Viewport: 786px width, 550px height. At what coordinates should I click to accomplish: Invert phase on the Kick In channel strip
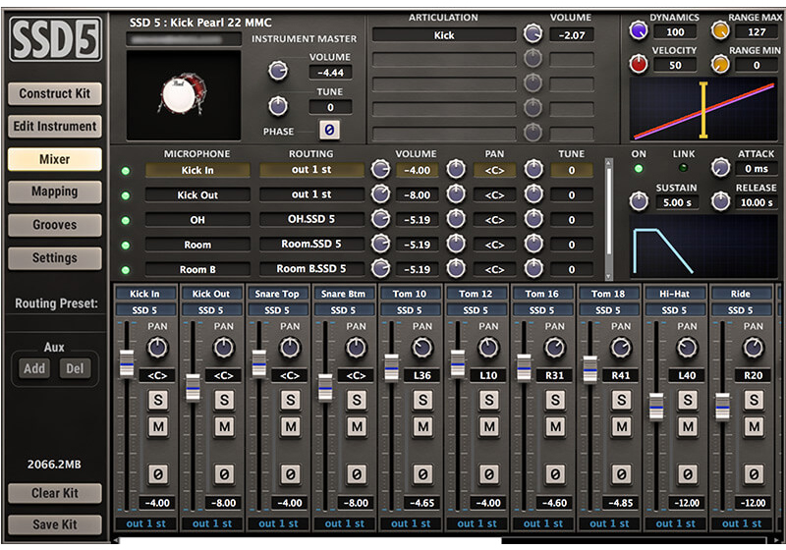(x=158, y=473)
